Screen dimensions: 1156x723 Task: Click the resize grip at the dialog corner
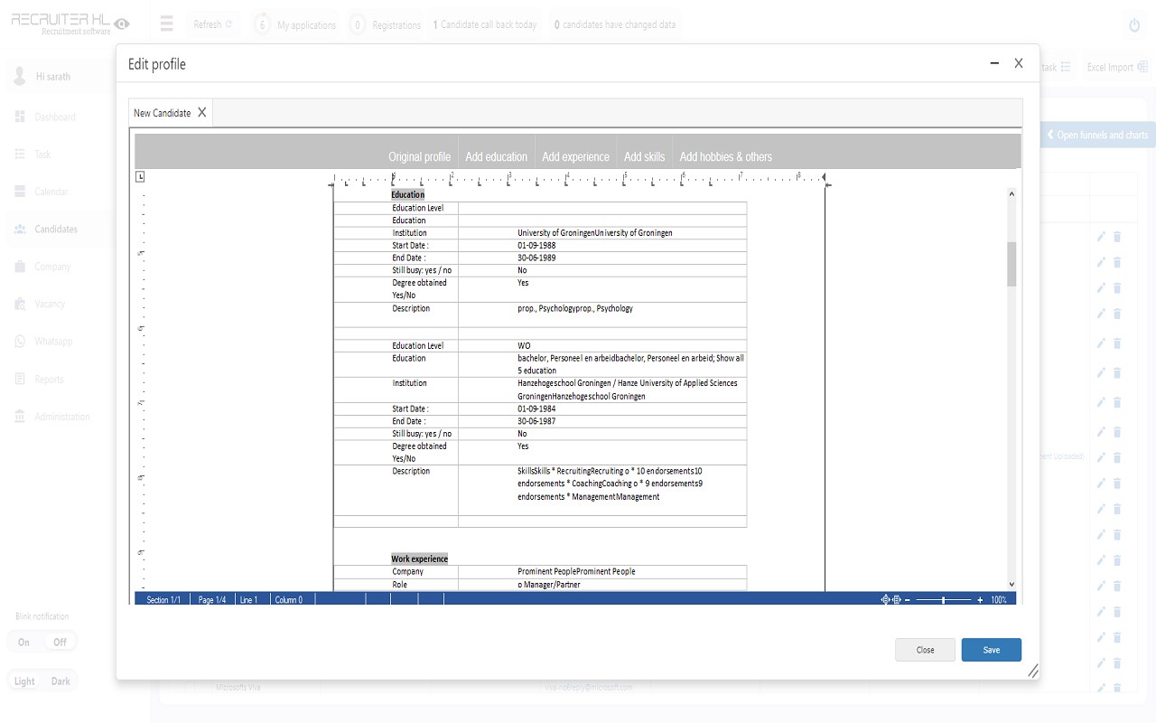pos(1032,671)
